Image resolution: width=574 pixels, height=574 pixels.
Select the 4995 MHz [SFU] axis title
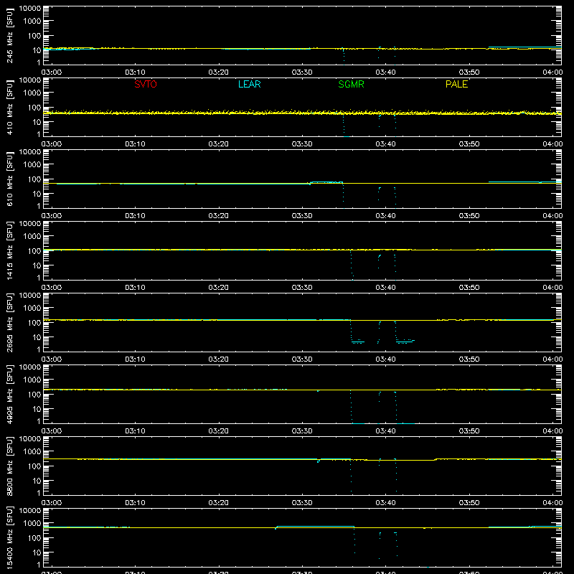pos(10,395)
